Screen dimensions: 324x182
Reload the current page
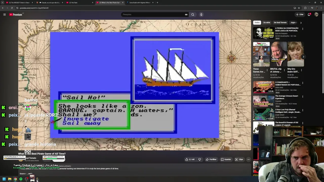tap(12, 8)
